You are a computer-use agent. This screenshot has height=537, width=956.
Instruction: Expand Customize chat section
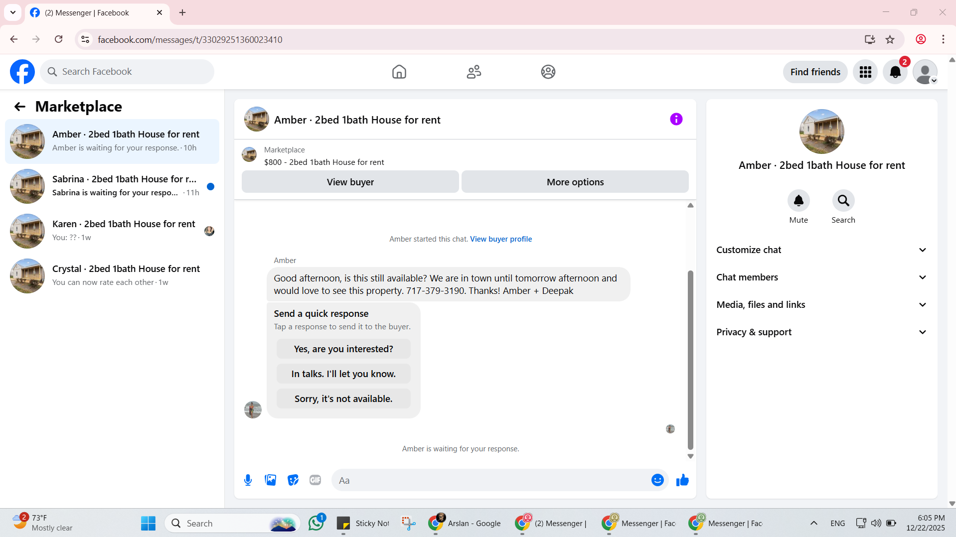coord(821,250)
